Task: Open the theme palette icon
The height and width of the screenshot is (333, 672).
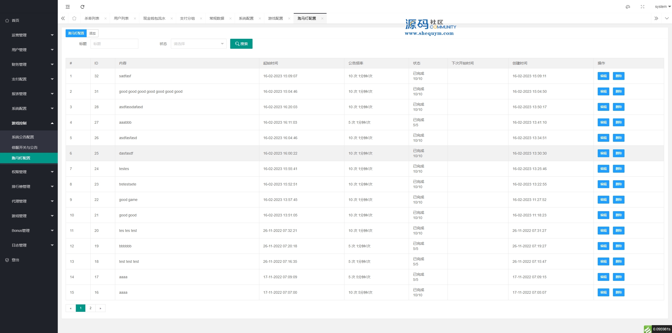Action: coord(628,7)
